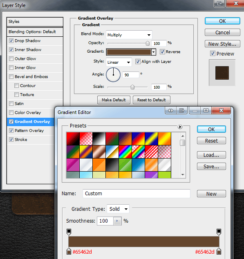The image size is (244, 259).
Task: Select the left opacity stop above gradient
Action: click(69, 232)
